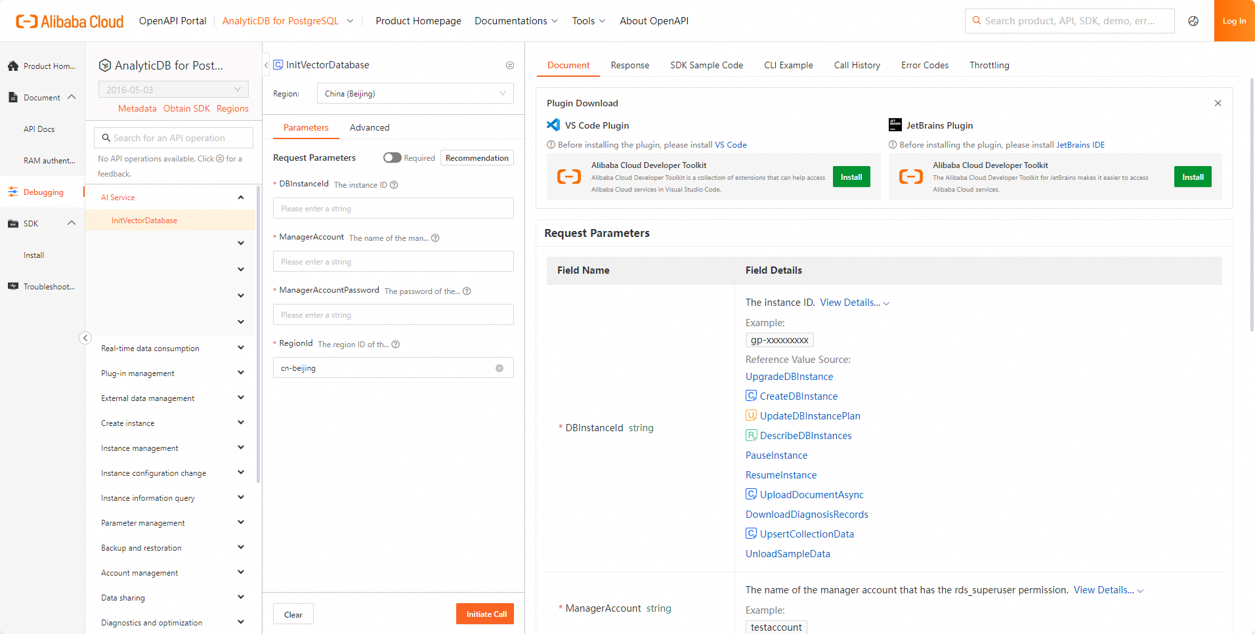Click the Troubleshooting sidebar icon
This screenshot has height=634, width=1255.
coord(13,286)
